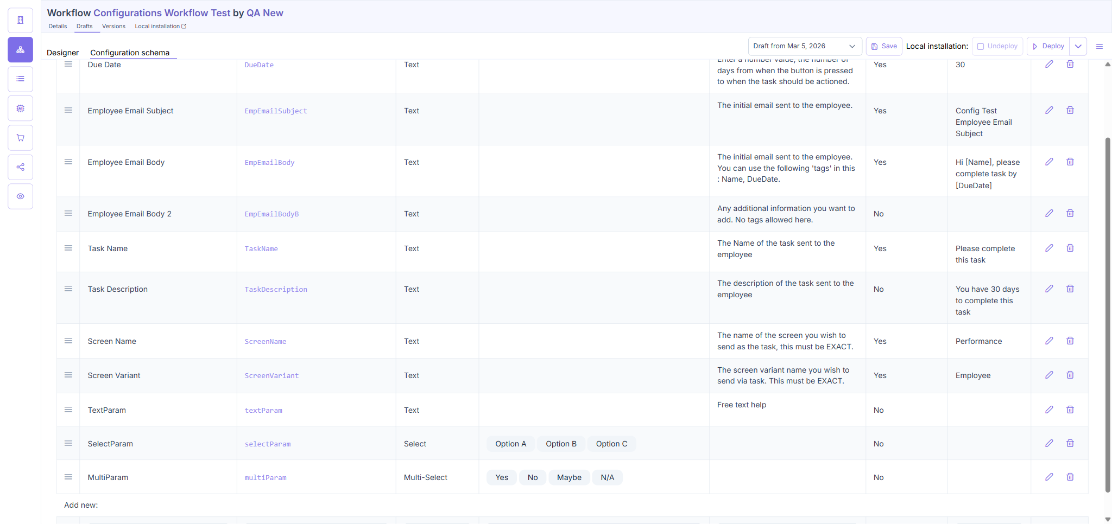1112x524 pixels.
Task: Click the Option C chip
Action: 611,444
